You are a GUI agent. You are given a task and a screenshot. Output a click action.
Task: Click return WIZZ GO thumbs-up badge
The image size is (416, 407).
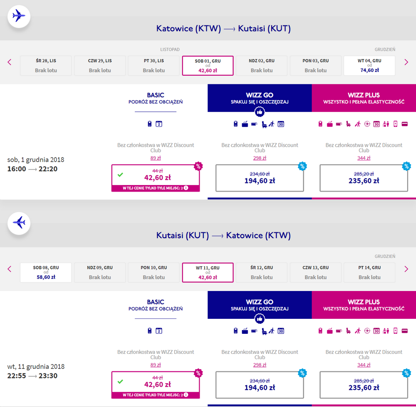tap(260, 319)
